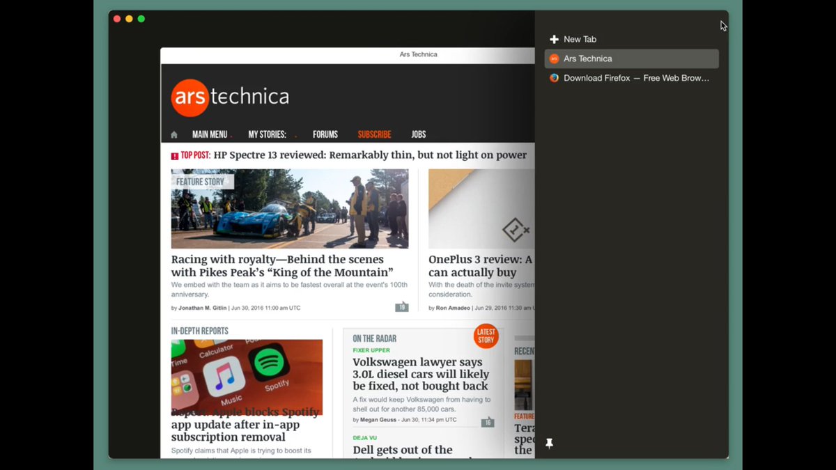Screen dimensions: 836x470
Task: Click the Ars Technica logo
Action: pyautogui.click(x=230, y=97)
